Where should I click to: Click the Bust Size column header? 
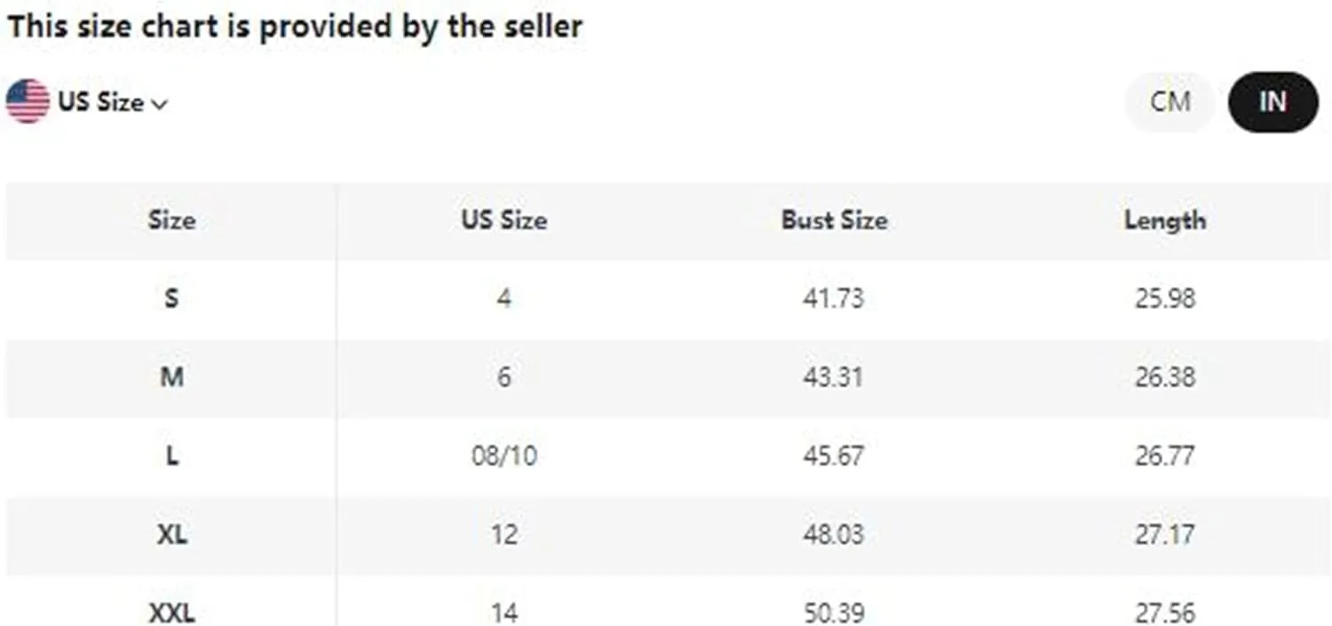(x=834, y=220)
